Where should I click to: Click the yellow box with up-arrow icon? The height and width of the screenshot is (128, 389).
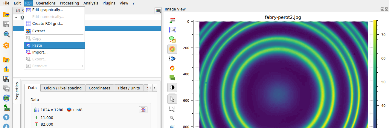[6, 69]
